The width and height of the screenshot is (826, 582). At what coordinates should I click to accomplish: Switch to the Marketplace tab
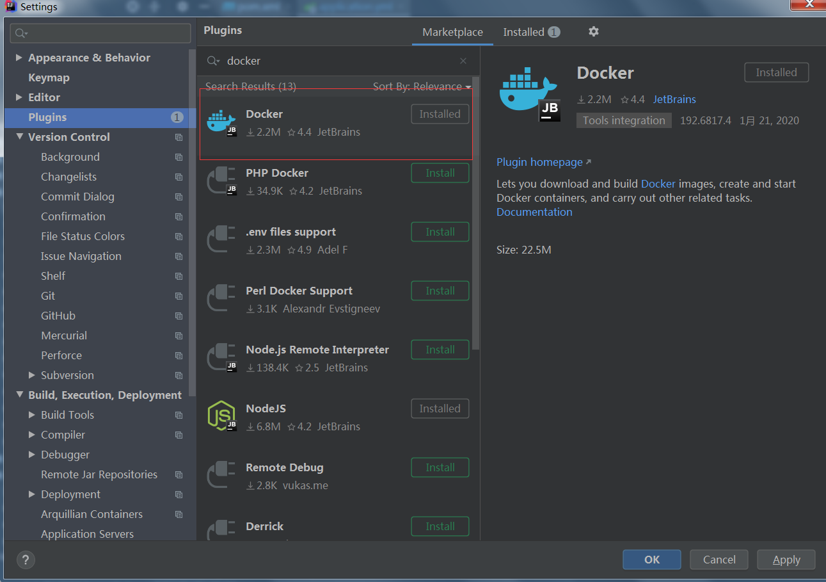pos(453,32)
